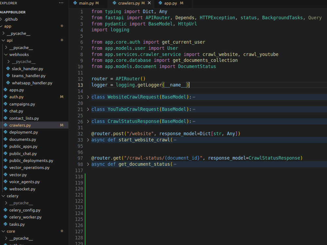This screenshot has height=245, width=327.
Task: Click Python icon on main.py tab
Action: [x=75, y=3]
